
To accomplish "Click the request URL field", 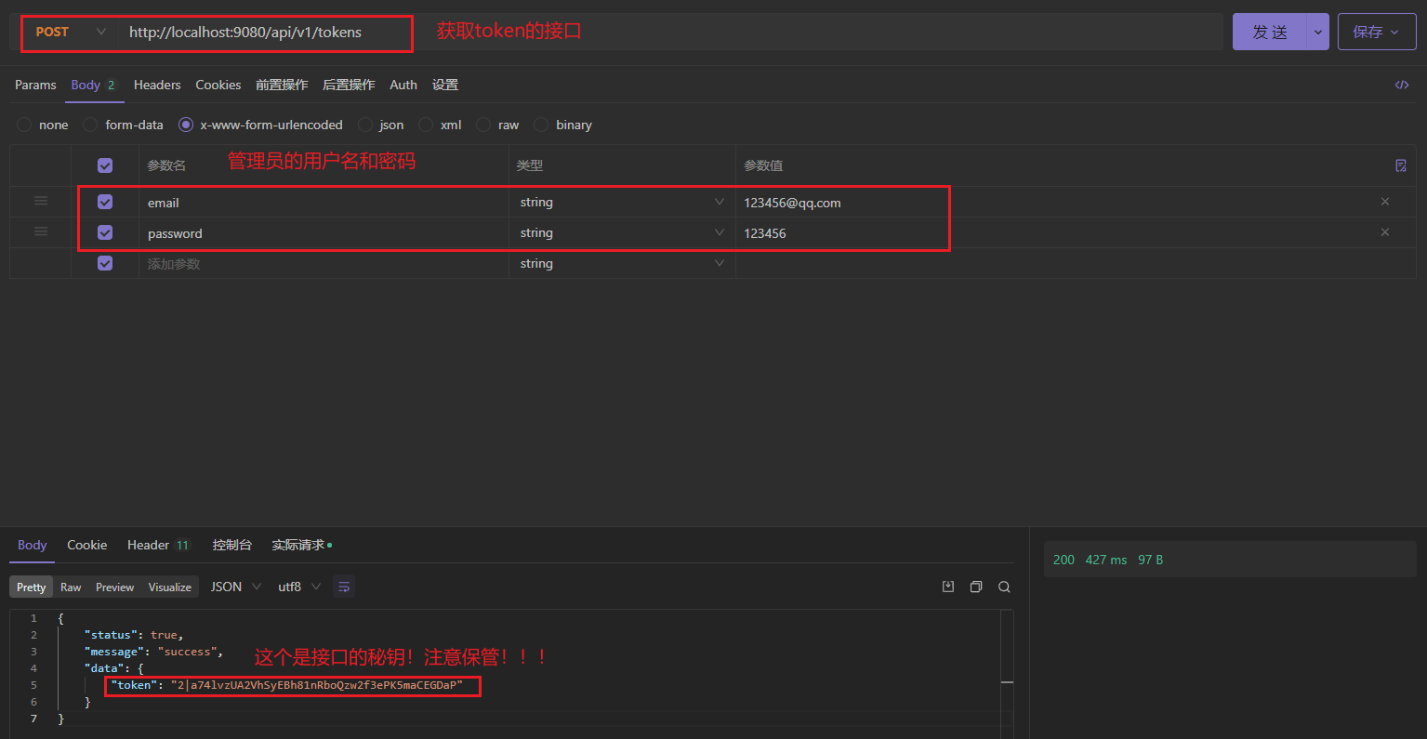I will coord(669,32).
